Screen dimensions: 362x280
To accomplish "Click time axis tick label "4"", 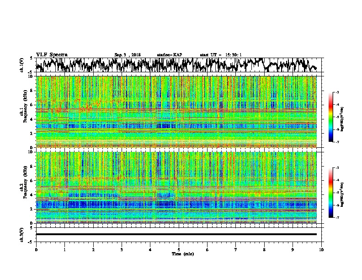I will coord(150,250).
